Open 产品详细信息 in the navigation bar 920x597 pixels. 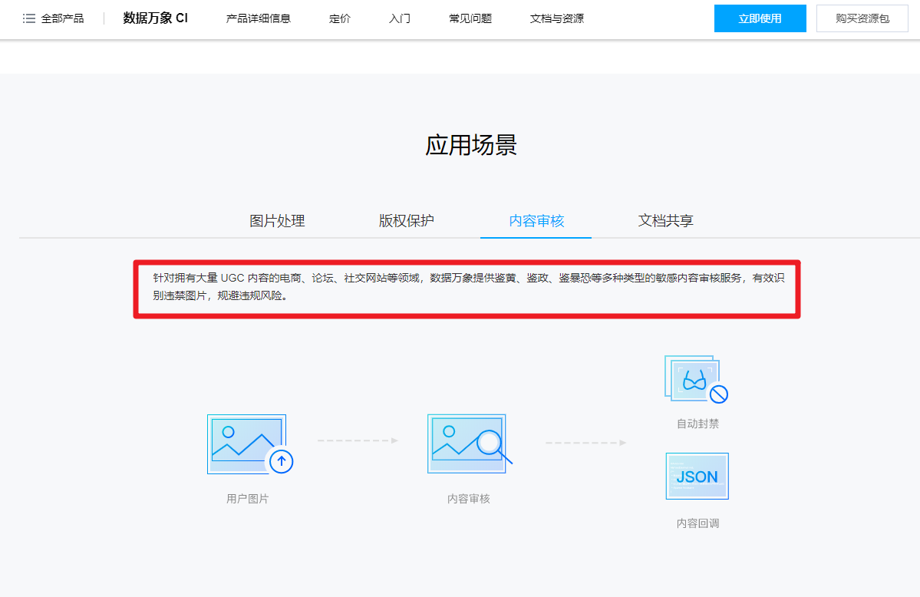coord(259,18)
